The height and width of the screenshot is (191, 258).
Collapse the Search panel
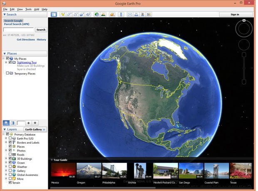5,15
